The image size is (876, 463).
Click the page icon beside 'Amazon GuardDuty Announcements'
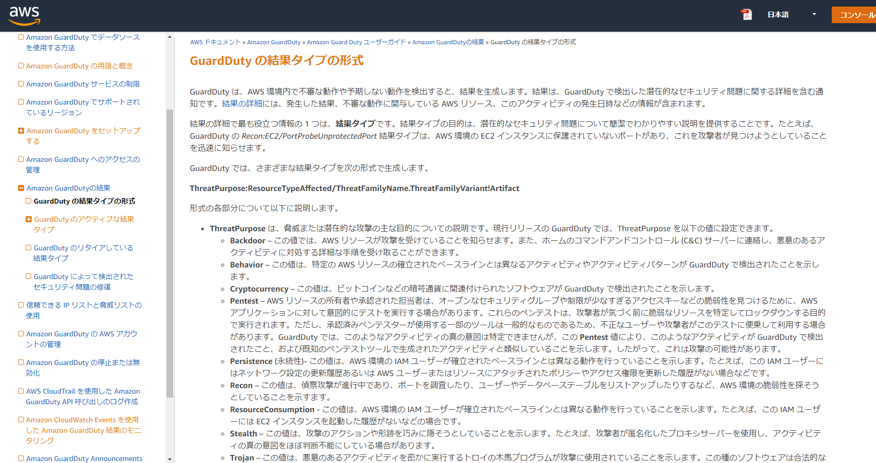click(21, 458)
